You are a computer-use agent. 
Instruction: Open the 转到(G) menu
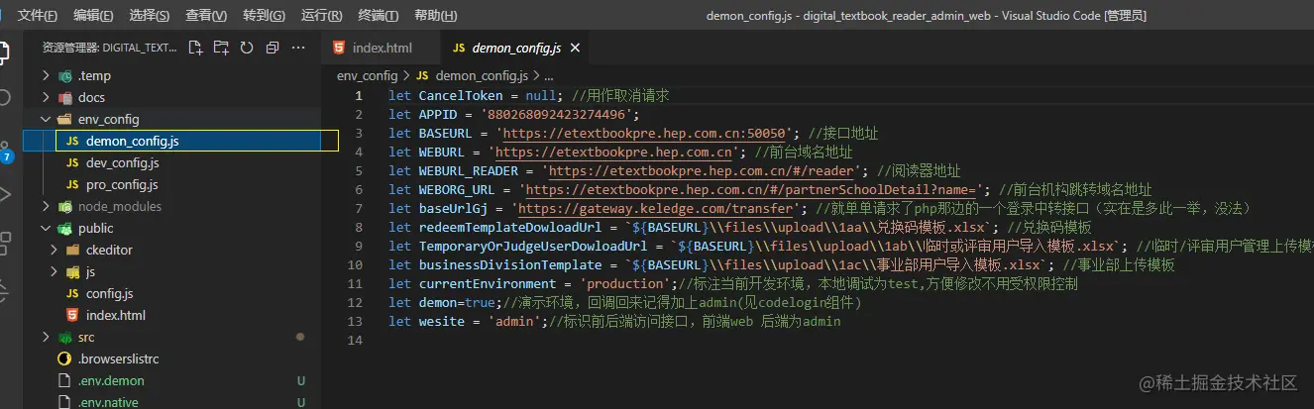pos(264,16)
